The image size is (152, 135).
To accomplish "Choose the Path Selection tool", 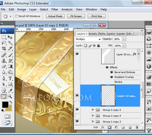I will coord(4,84).
